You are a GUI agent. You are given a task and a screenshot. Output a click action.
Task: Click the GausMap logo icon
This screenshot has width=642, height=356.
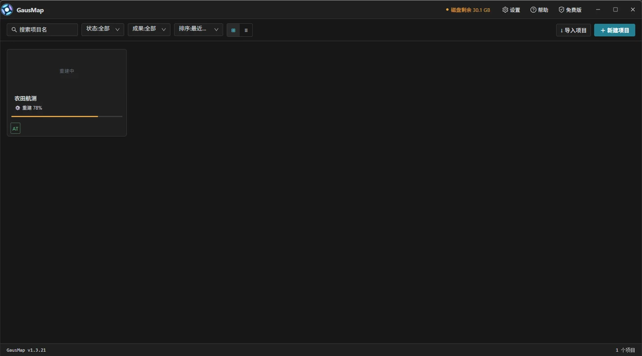coord(7,10)
